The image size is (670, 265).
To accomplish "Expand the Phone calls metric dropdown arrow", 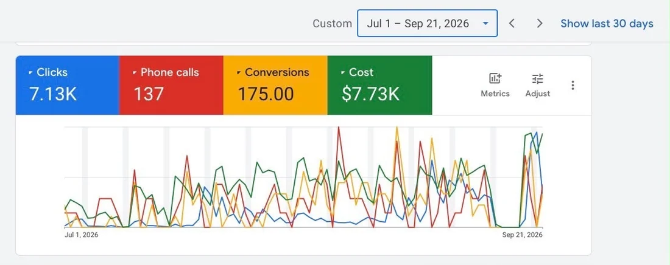I will 135,73.
